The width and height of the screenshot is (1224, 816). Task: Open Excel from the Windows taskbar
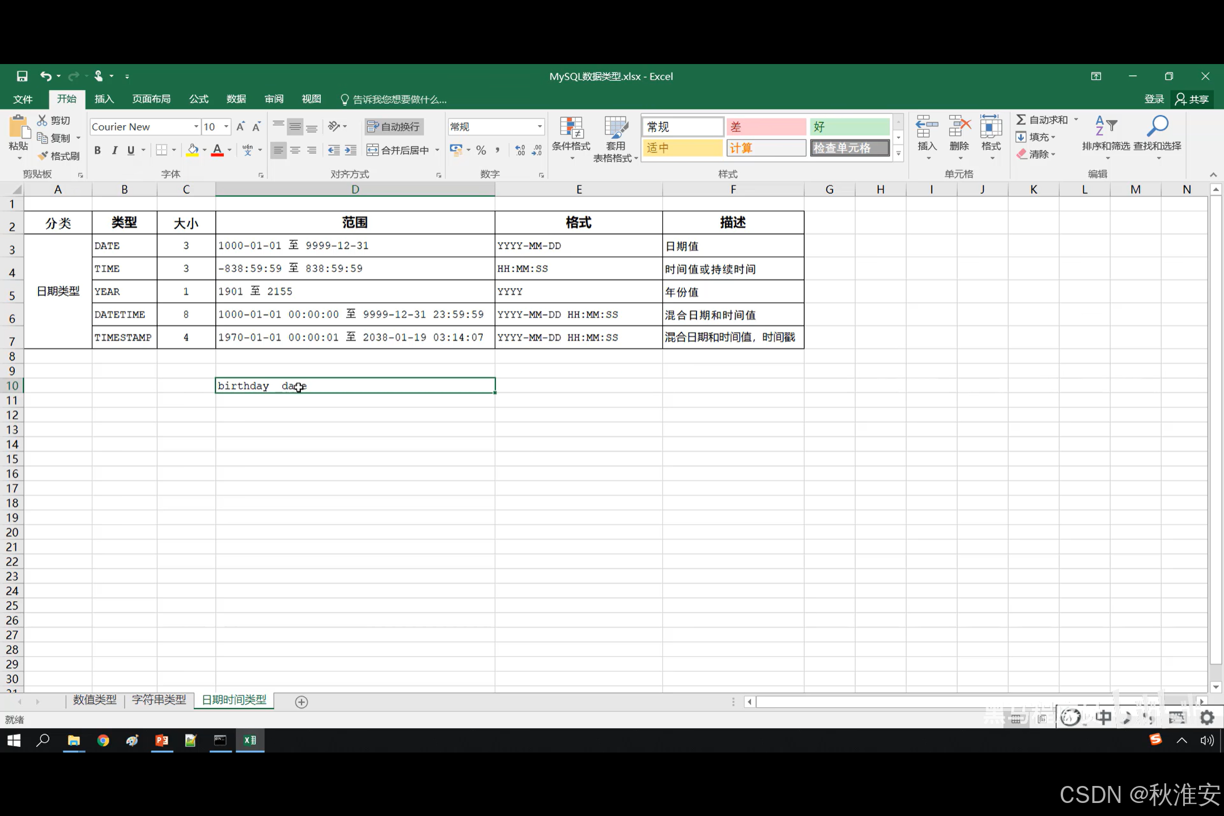click(x=250, y=740)
